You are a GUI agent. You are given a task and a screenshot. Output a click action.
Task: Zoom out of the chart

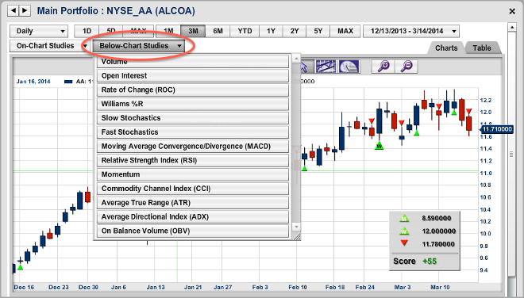pyautogui.click(x=406, y=66)
